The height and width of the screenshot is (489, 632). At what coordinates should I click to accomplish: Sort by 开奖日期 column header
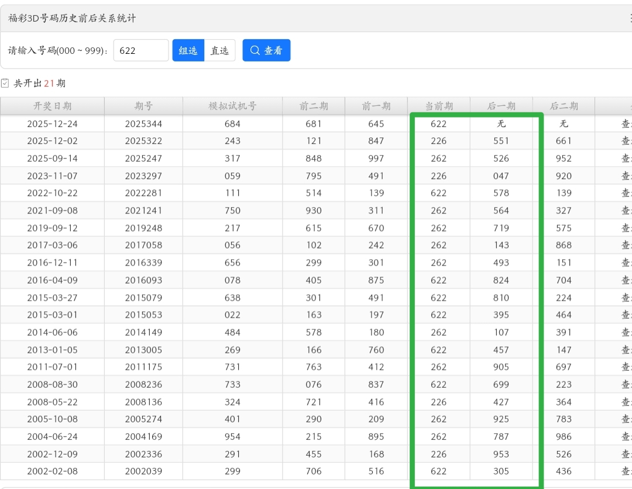(52, 106)
